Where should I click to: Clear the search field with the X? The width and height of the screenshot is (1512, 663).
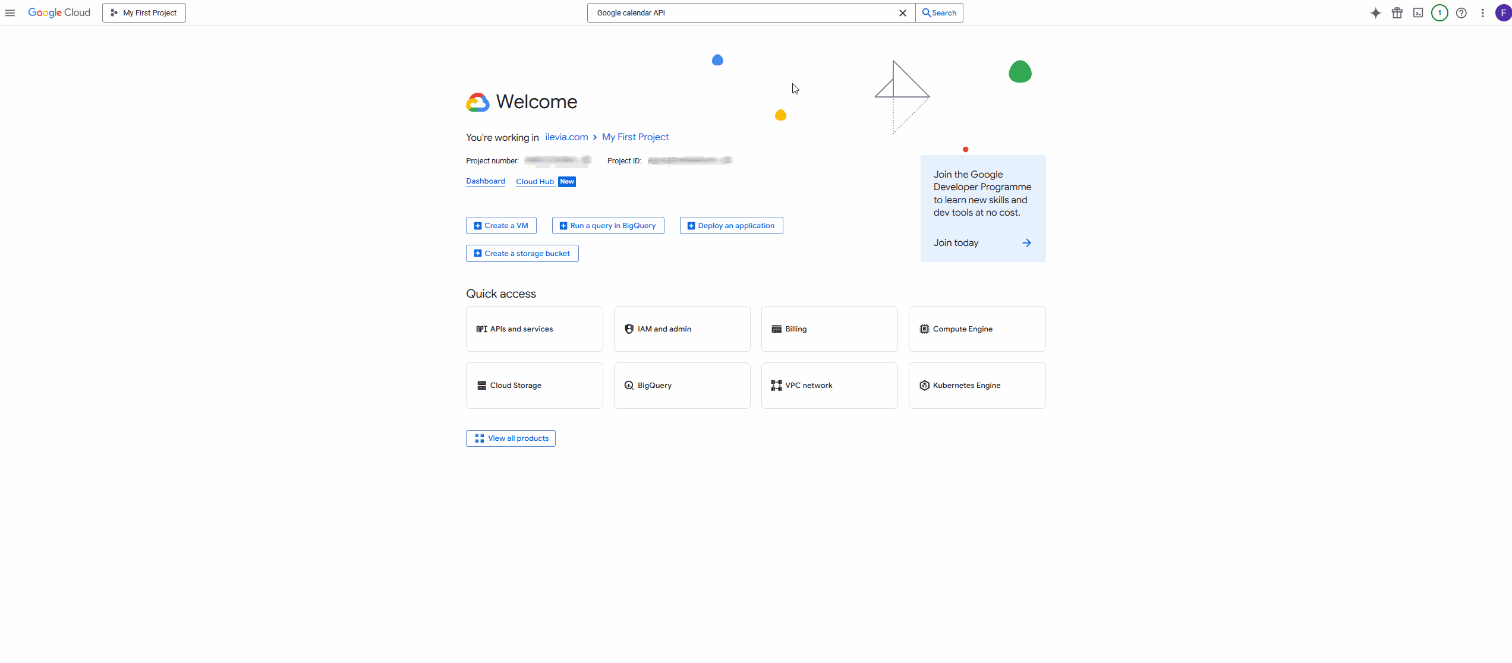(903, 12)
